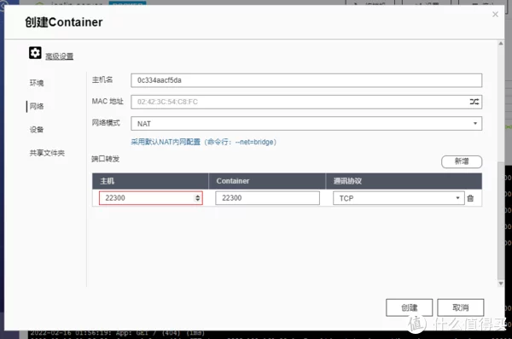
Task: Open the 网络模式 NAT dropdown
Action: coord(306,124)
